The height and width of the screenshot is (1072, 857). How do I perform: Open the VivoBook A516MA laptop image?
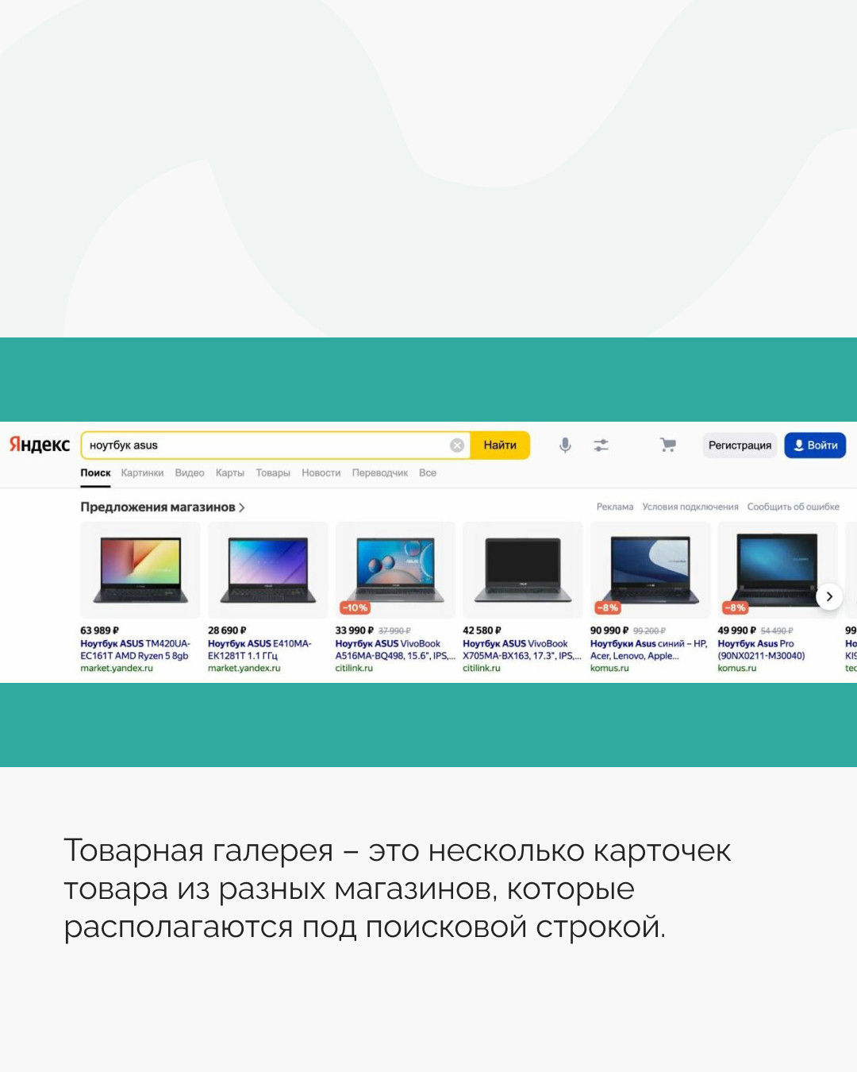pyautogui.click(x=395, y=569)
